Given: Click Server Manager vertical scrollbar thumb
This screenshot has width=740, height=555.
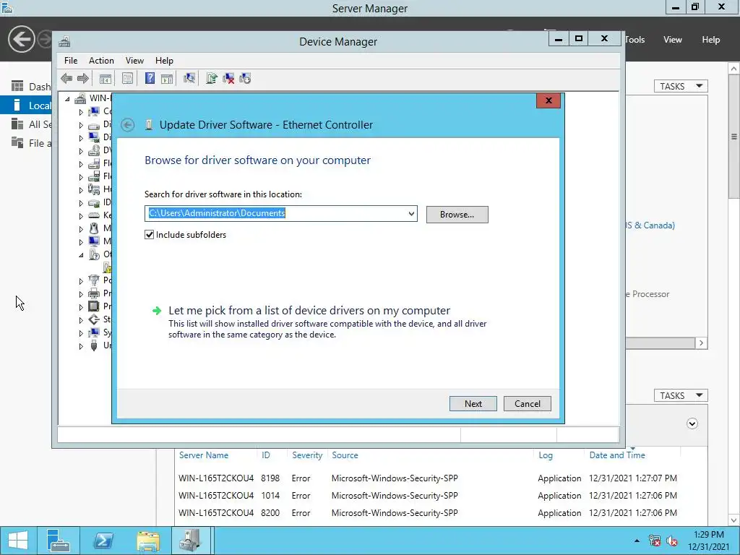Looking at the screenshot, I should pyautogui.click(x=734, y=137).
